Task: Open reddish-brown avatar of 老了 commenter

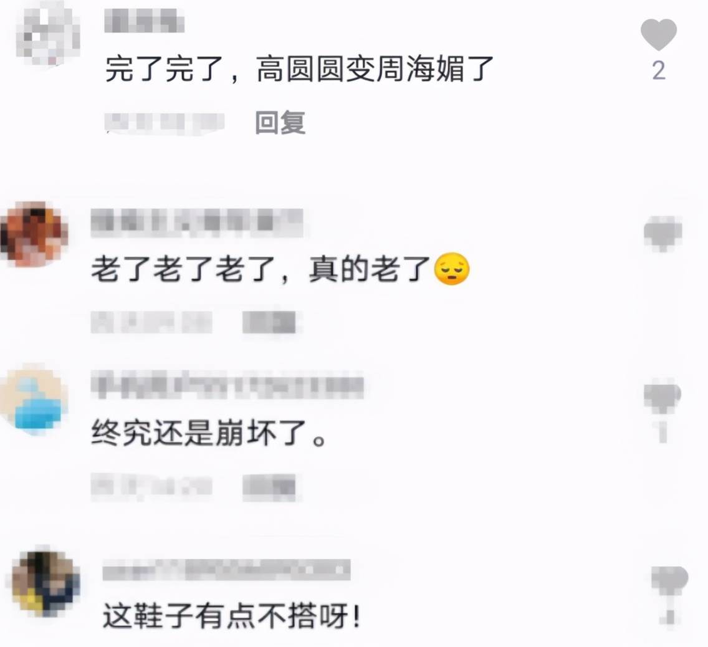Action: [x=34, y=233]
